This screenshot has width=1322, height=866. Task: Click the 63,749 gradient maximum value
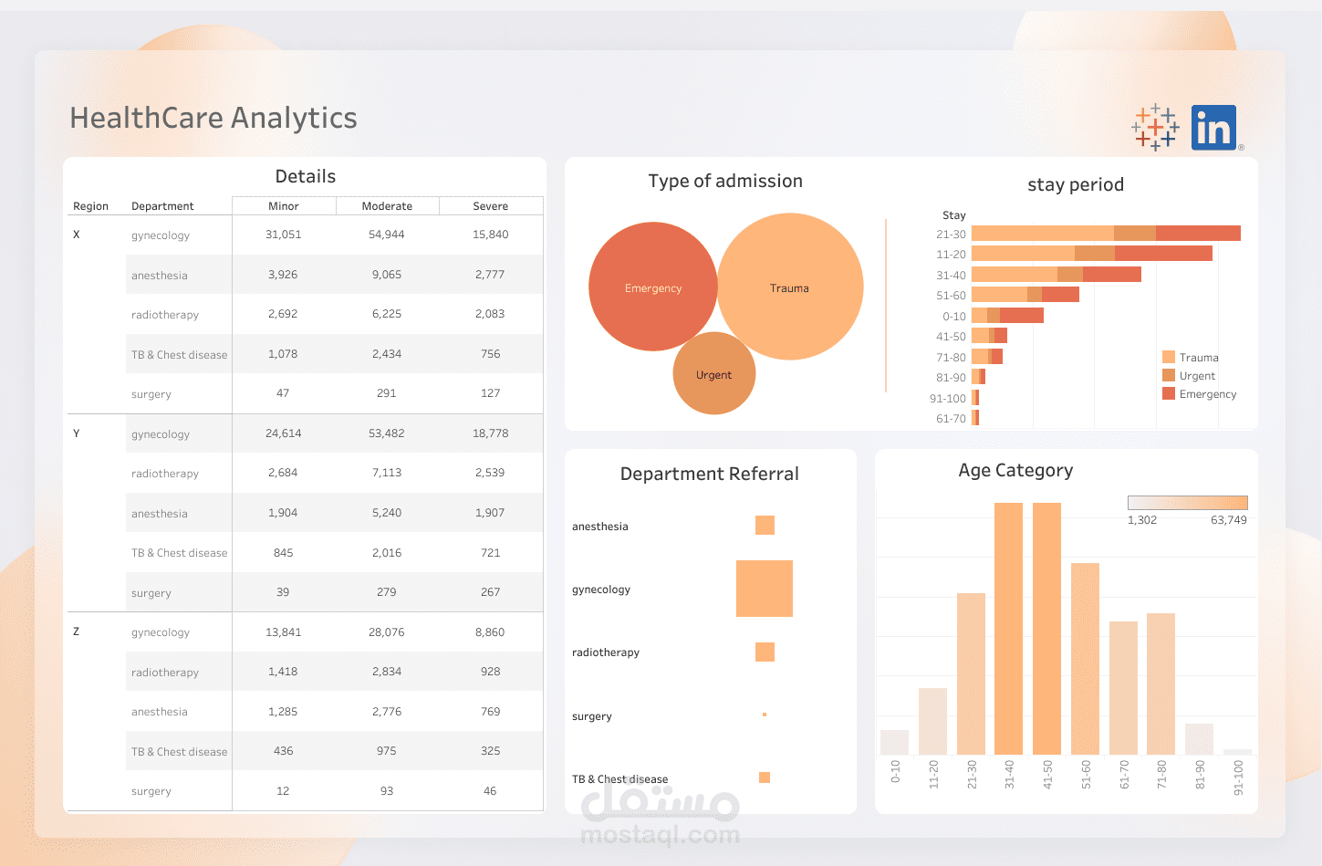(x=1229, y=520)
